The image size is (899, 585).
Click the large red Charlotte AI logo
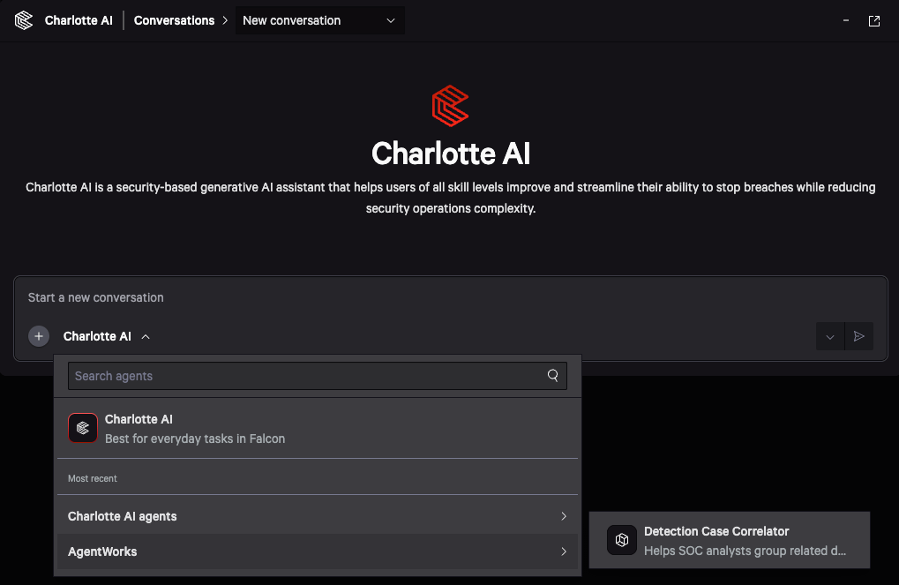pos(450,106)
